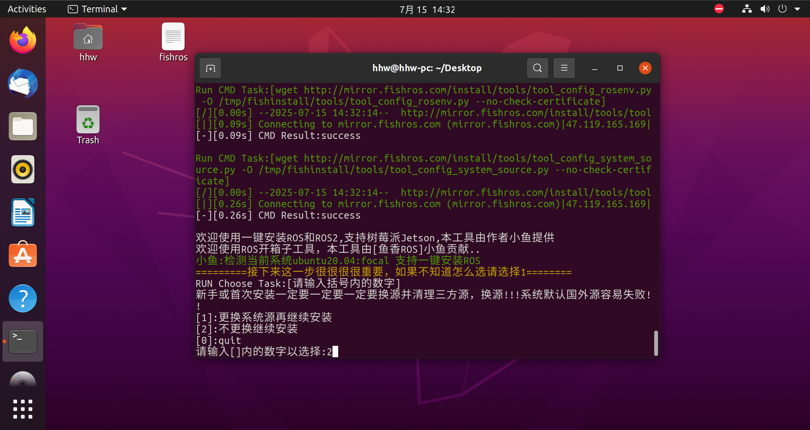The height and width of the screenshot is (430, 810).
Task: Open the fishros file on desktop
Action: [173, 42]
